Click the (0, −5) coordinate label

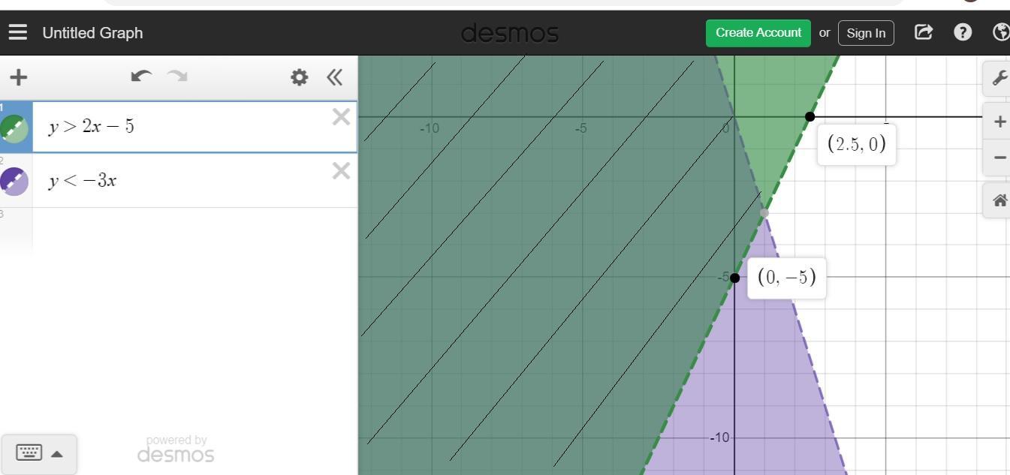[x=787, y=278]
